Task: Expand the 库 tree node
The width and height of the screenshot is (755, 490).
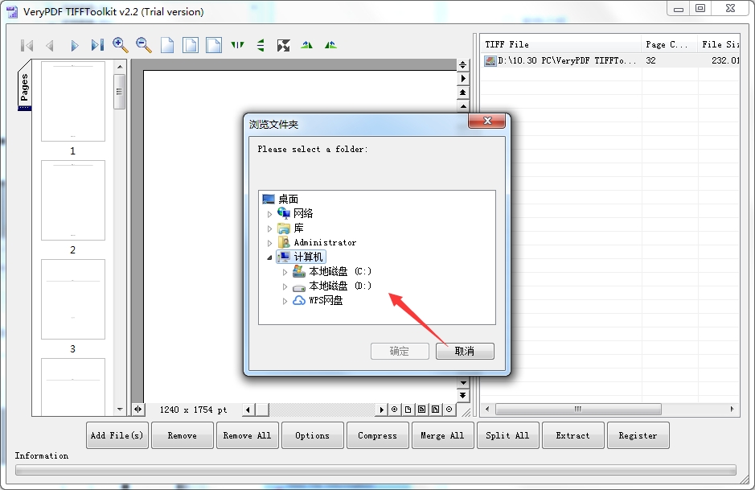Action: point(269,229)
